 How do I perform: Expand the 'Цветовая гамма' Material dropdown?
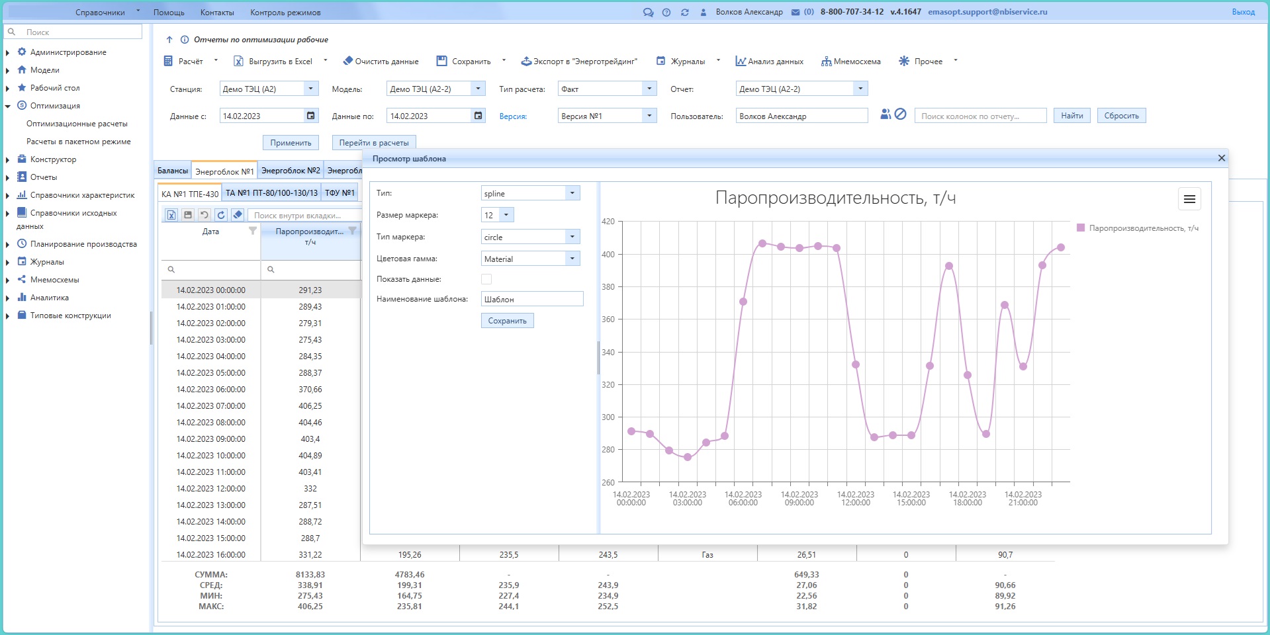tap(572, 259)
